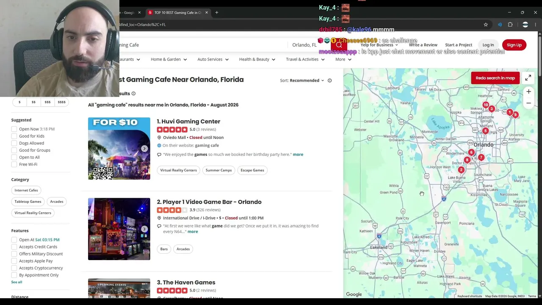
Task: Show next photo for Huvi Gaming Center
Action: (144, 149)
